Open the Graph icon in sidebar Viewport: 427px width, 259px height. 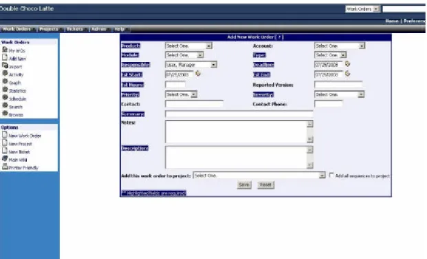5,82
